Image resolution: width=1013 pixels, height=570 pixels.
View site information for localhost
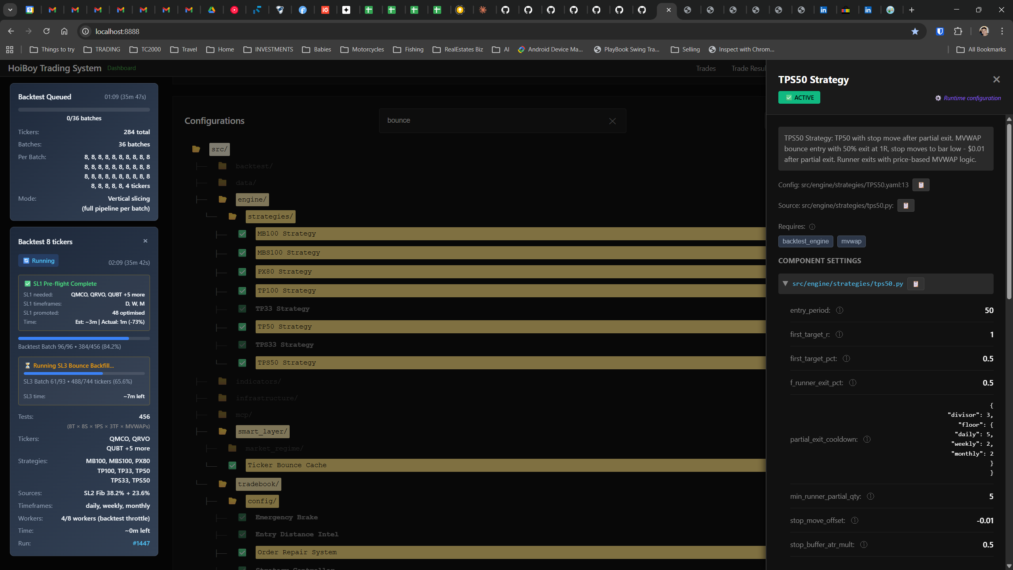pyautogui.click(x=85, y=31)
